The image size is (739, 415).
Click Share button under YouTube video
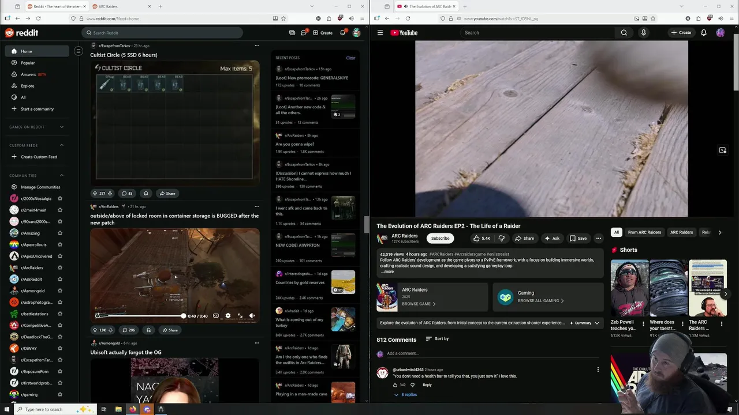[524, 238]
